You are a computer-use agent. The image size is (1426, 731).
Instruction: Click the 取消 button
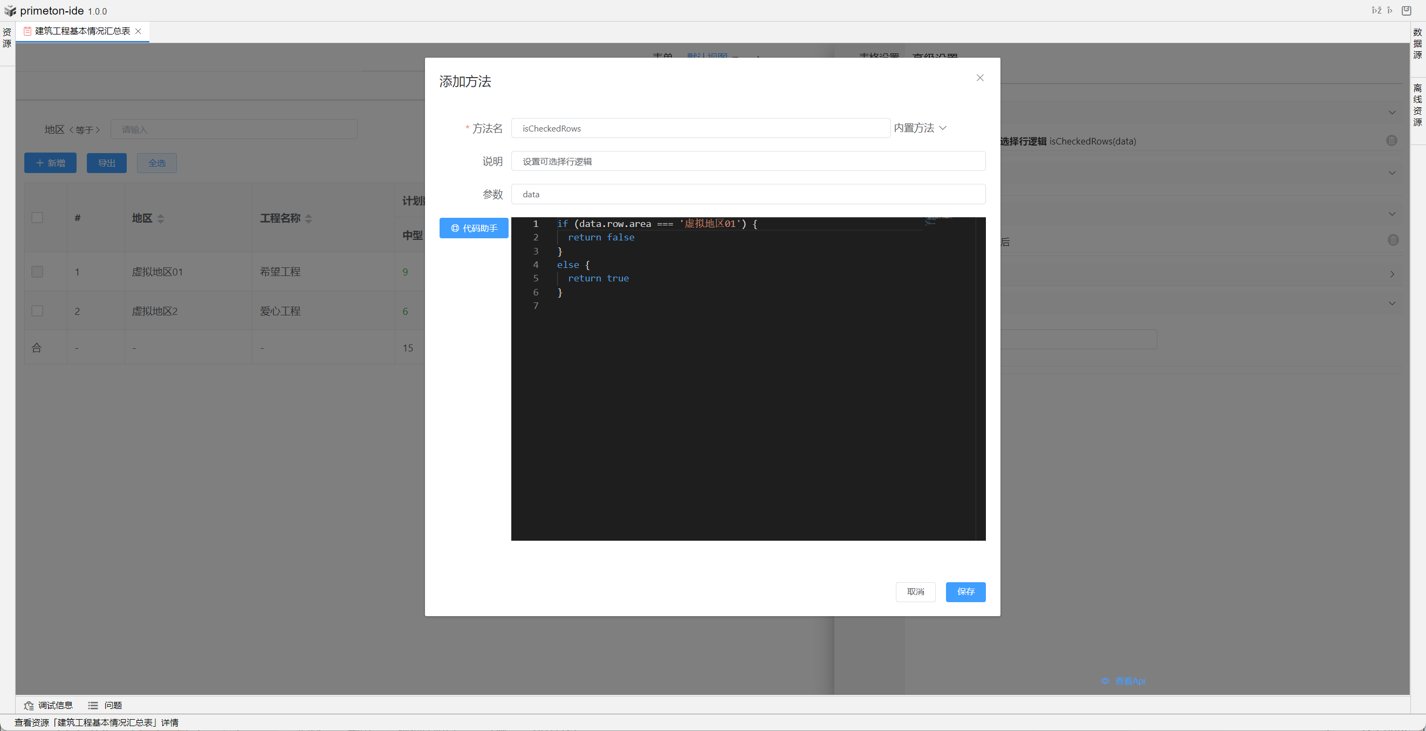click(915, 592)
